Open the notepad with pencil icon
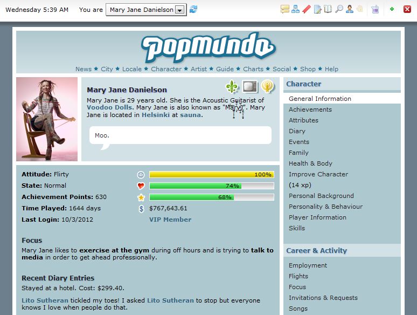The height and width of the screenshot is (315, 417). (x=317, y=9)
